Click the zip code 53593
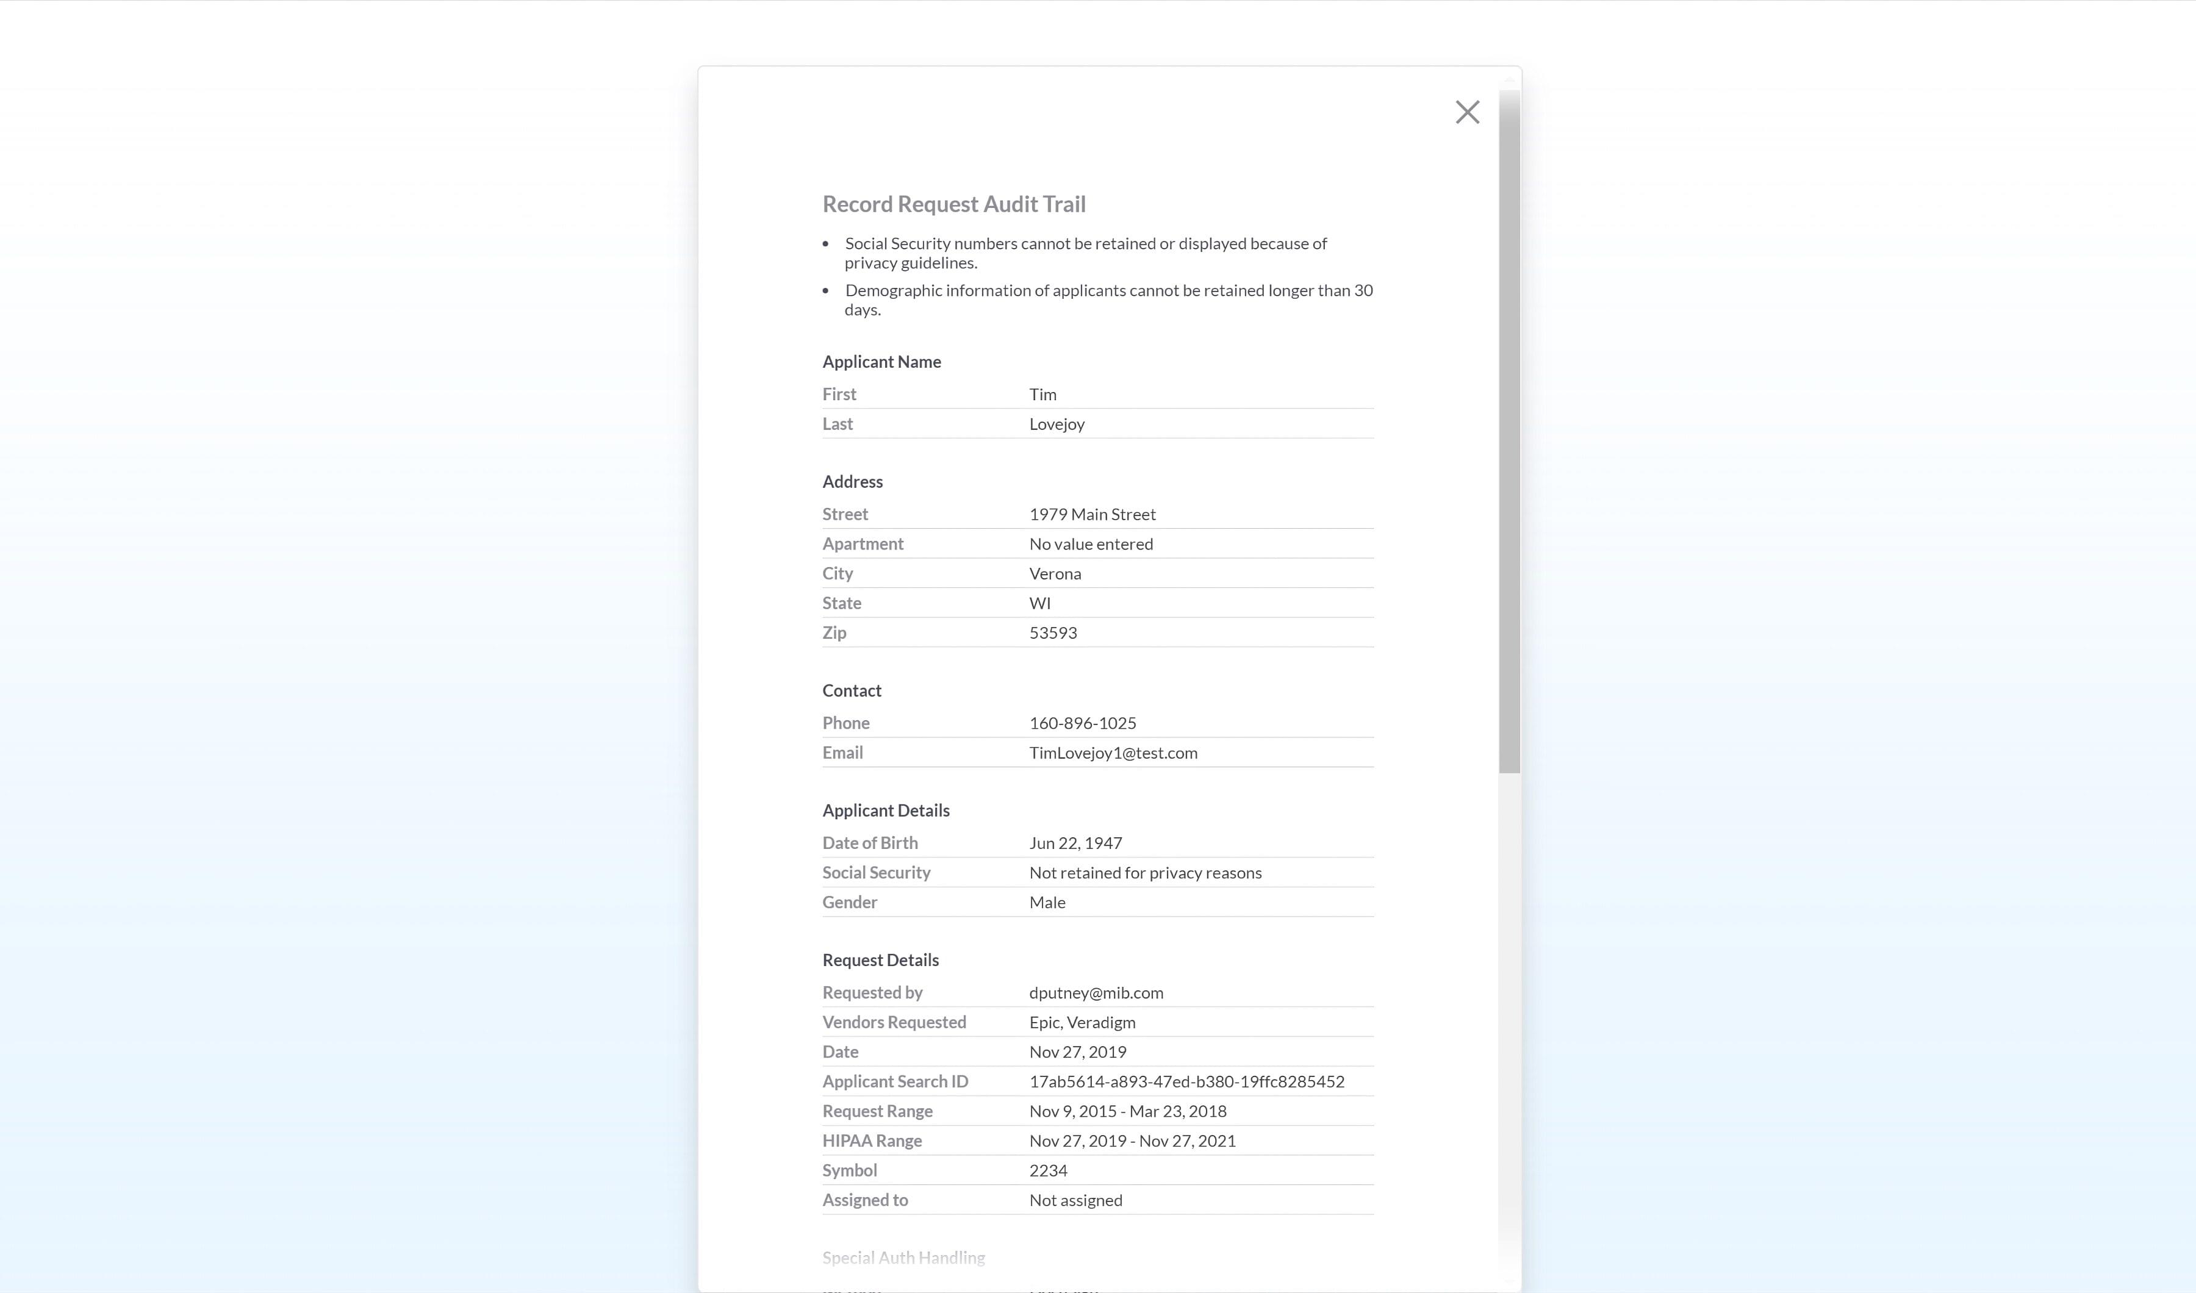 [x=1053, y=632]
